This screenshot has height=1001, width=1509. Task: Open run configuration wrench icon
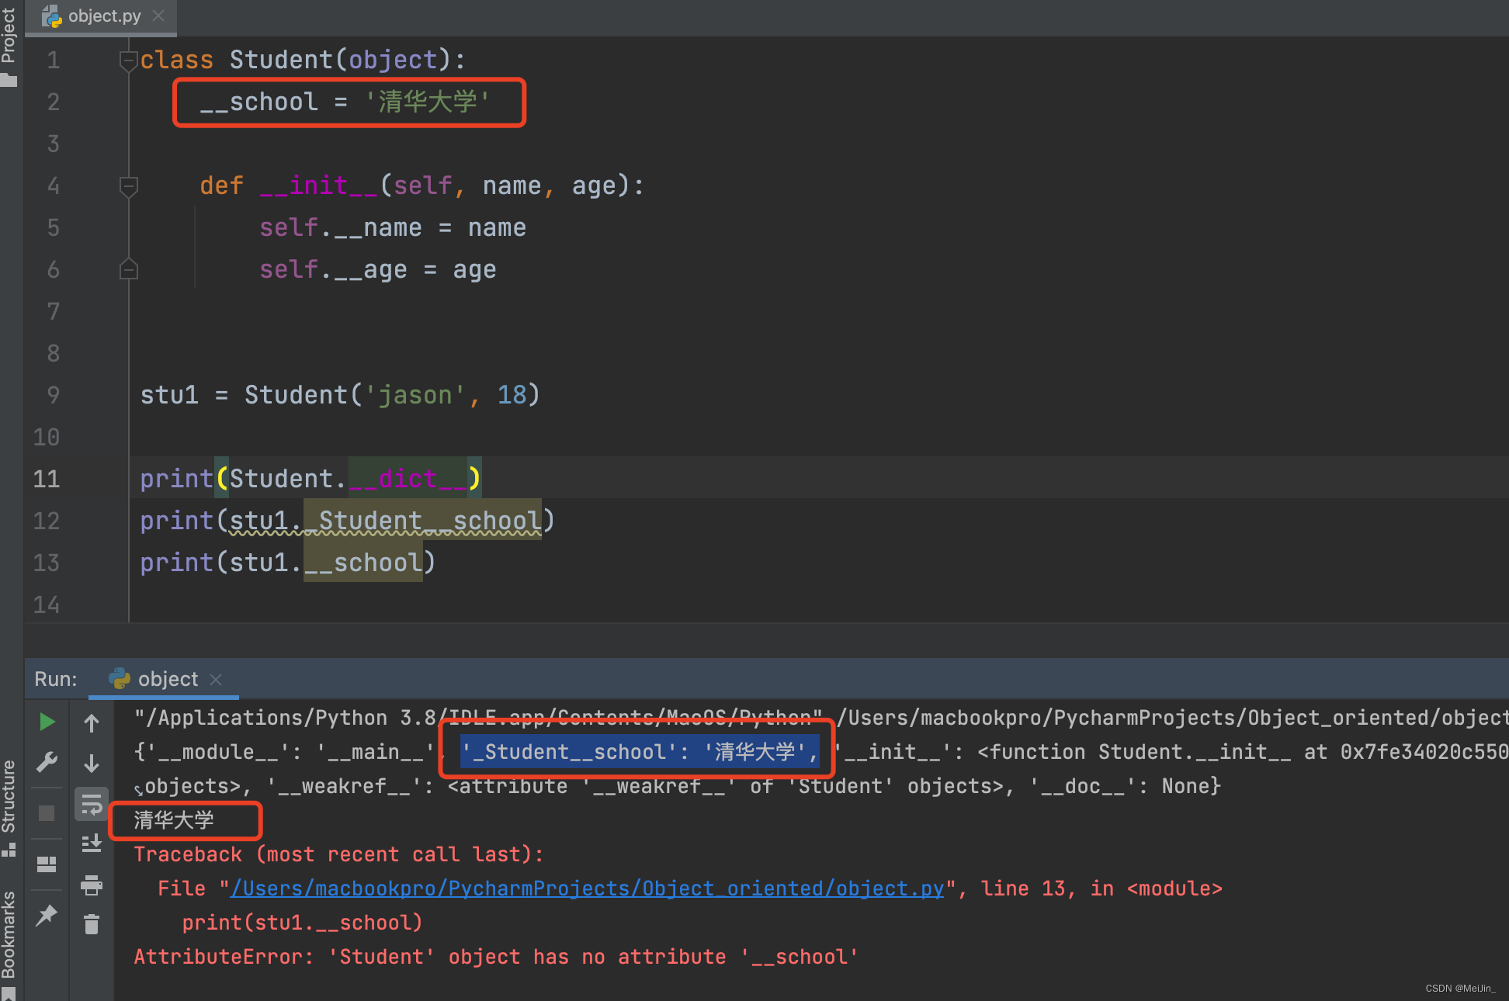pos(47,763)
